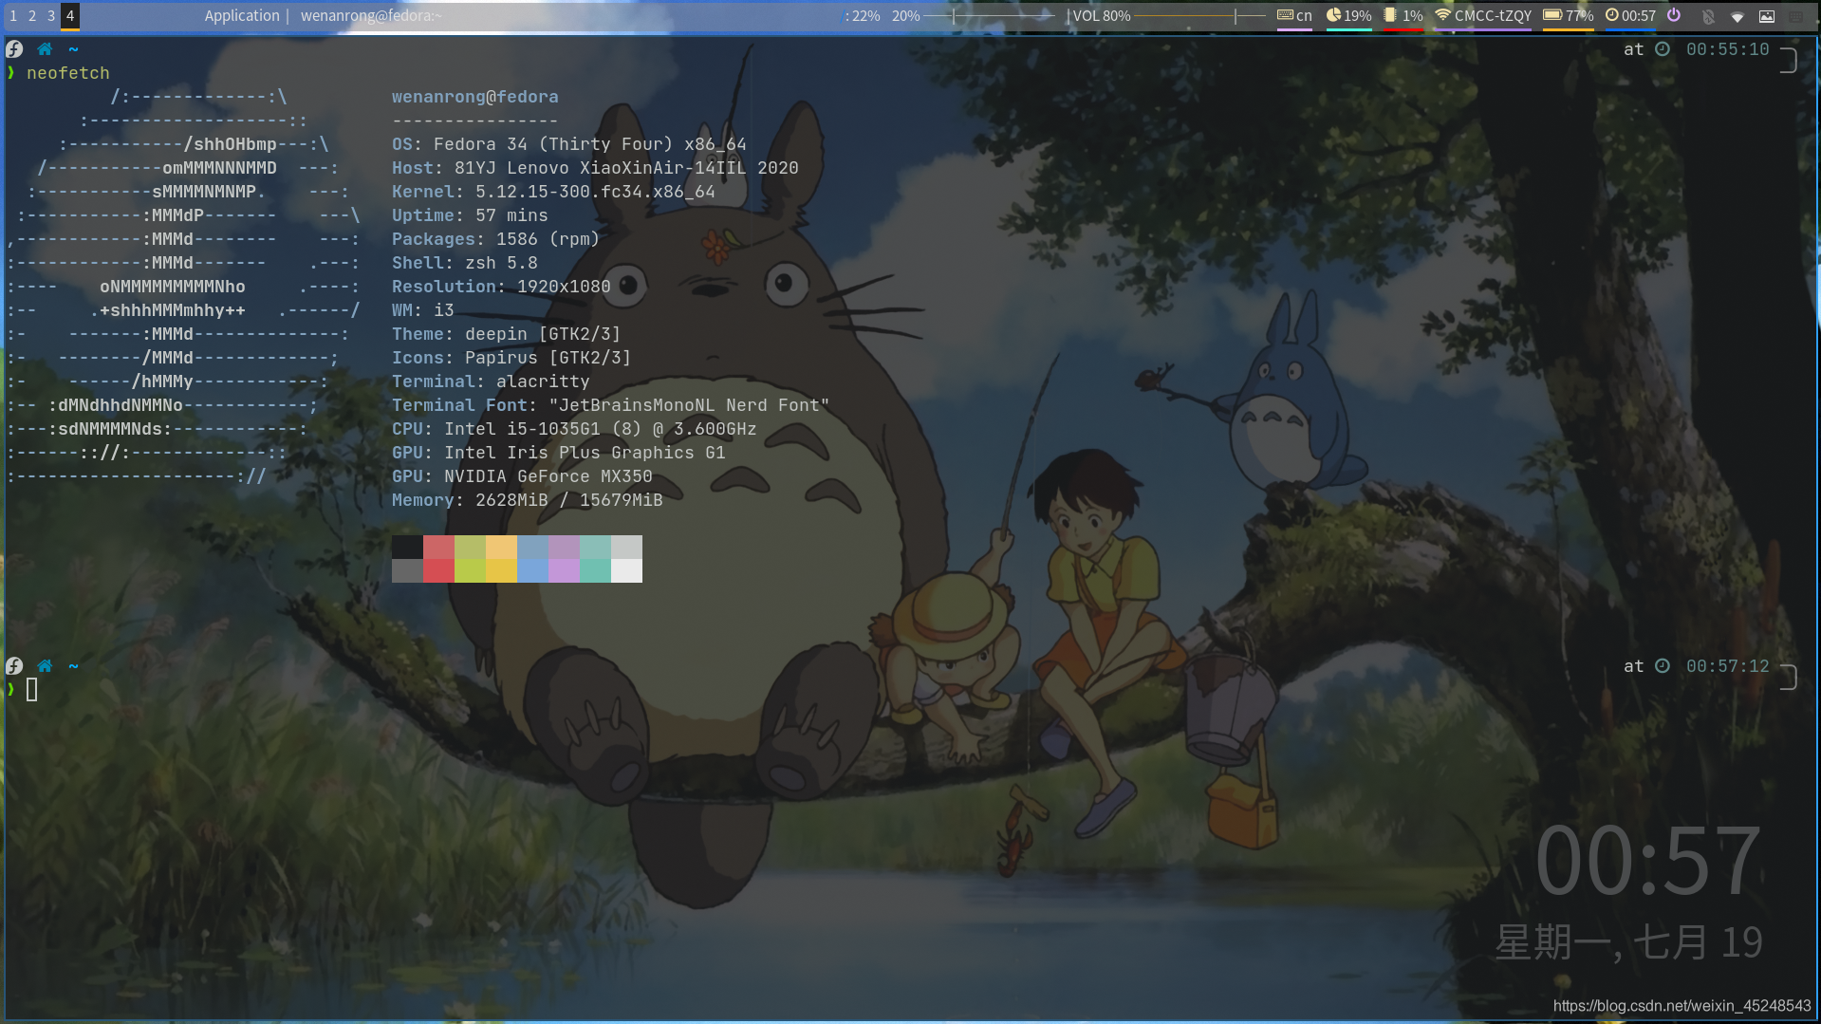Click the bright white swatch in the bottom row
This screenshot has height=1024, width=1821.
coord(626,570)
